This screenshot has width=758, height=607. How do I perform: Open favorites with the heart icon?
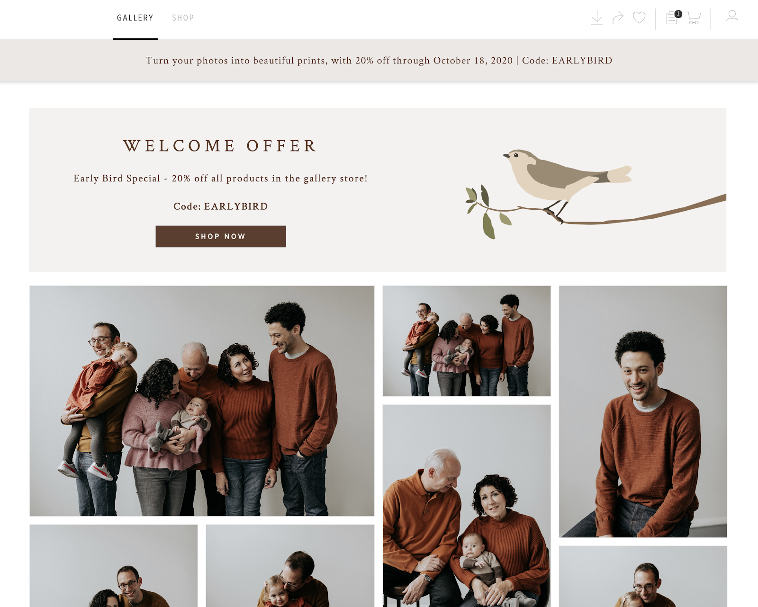click(x=639, y=18)
